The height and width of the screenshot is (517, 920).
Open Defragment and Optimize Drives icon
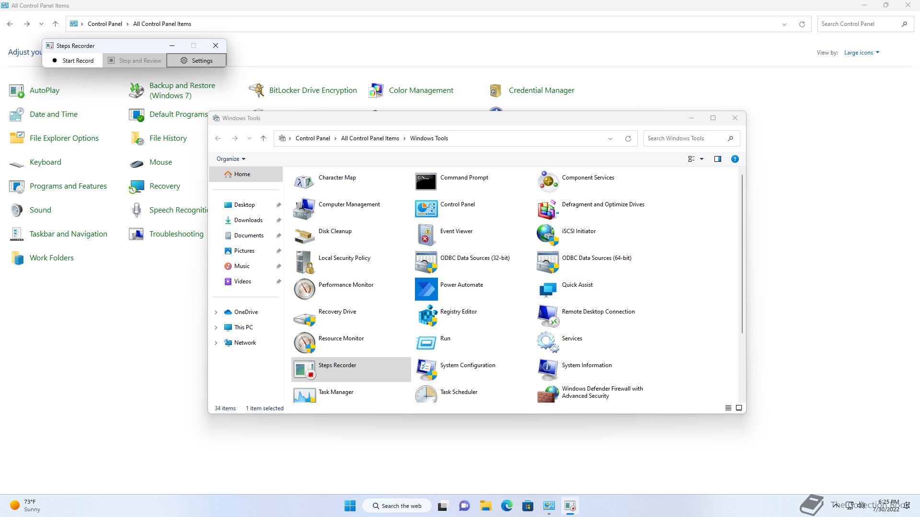coord(548,209)
